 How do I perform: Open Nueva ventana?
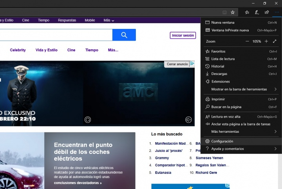(241, 23)
